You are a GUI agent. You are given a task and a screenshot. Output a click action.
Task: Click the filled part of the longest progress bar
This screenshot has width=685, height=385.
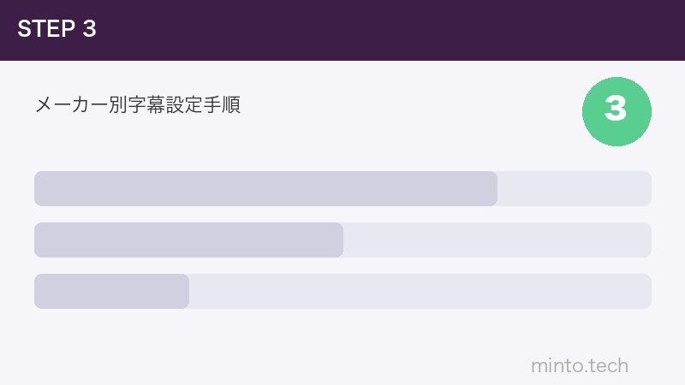point(265,188)
